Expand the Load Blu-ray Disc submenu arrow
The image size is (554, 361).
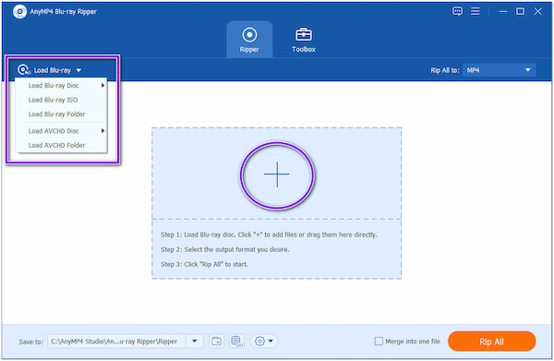click(x=102, y=86)
